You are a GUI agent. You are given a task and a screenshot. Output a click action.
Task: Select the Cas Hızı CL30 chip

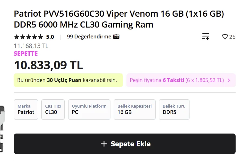click(x=53, y=110)
